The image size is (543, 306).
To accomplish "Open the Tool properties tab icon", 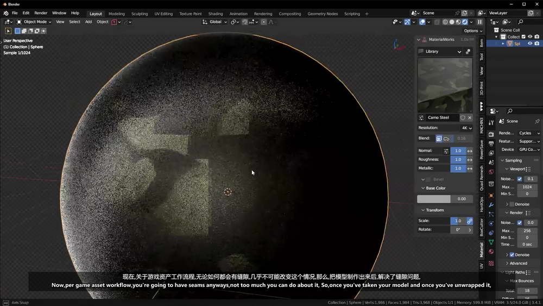I will pos(491,123).
